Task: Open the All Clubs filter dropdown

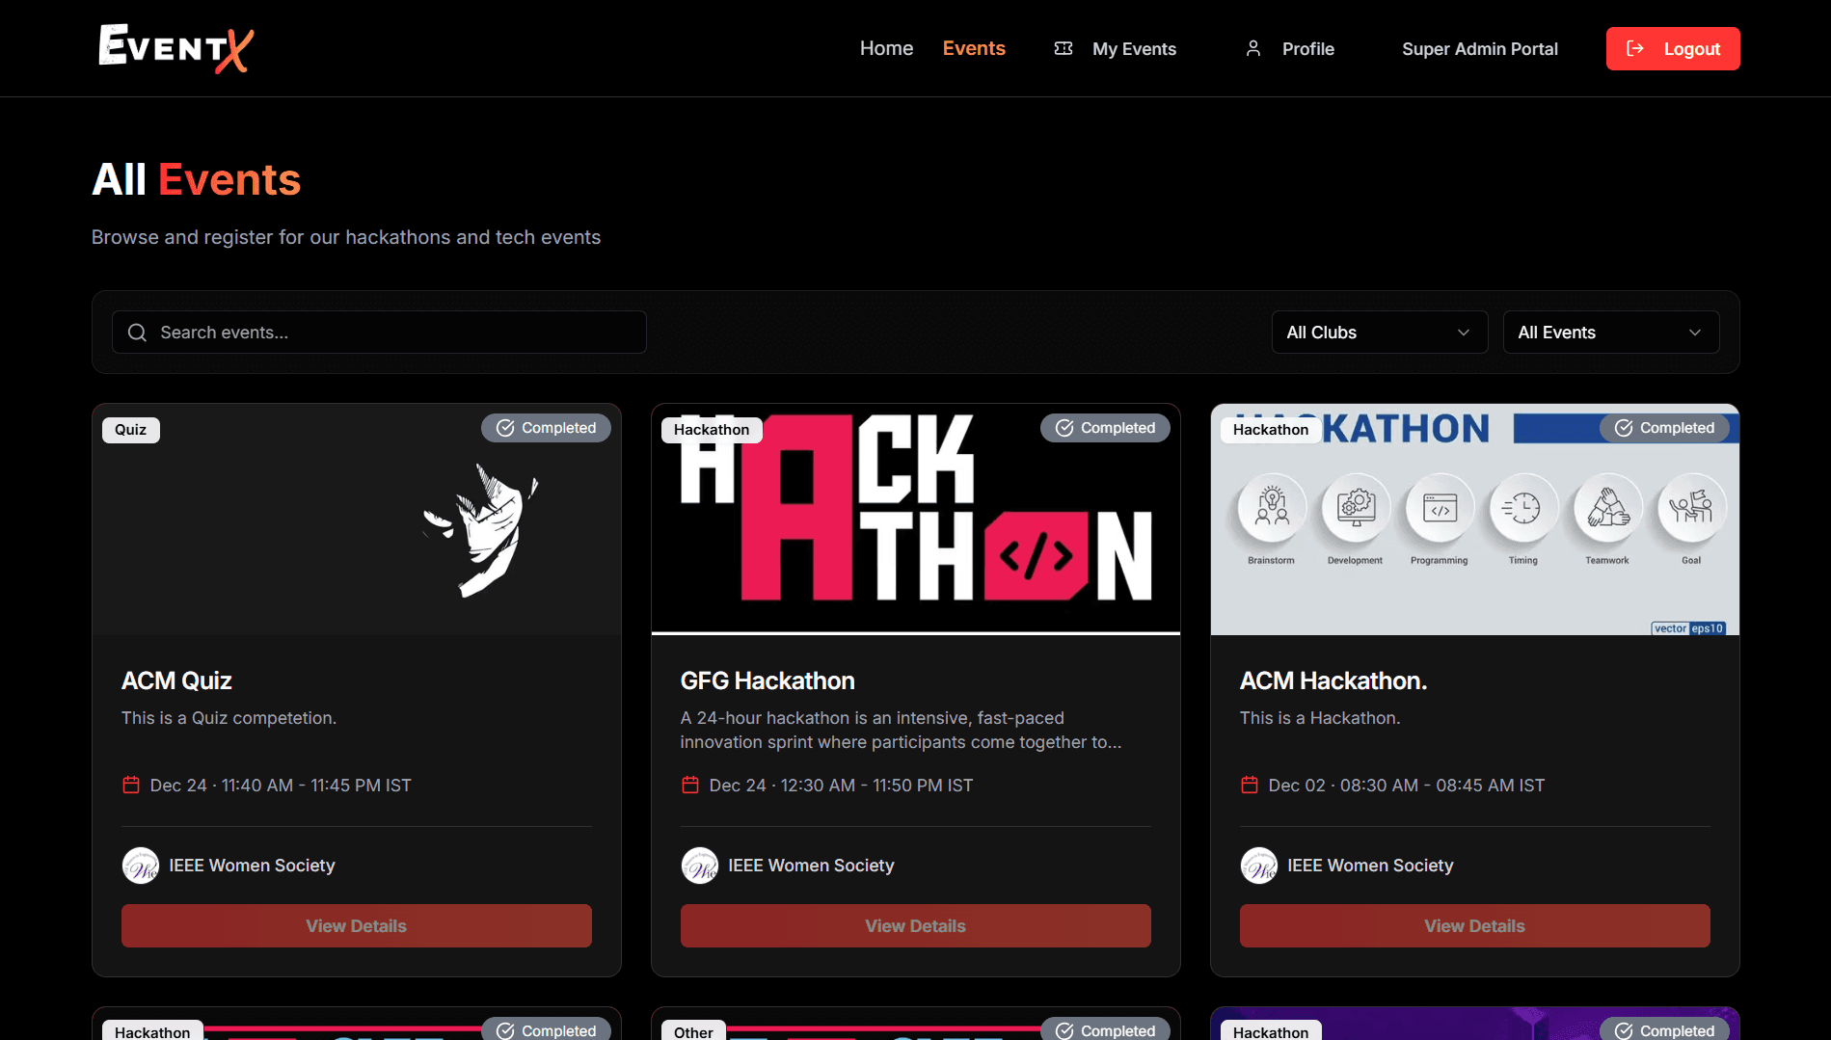Action: [x=1380, y=333]
